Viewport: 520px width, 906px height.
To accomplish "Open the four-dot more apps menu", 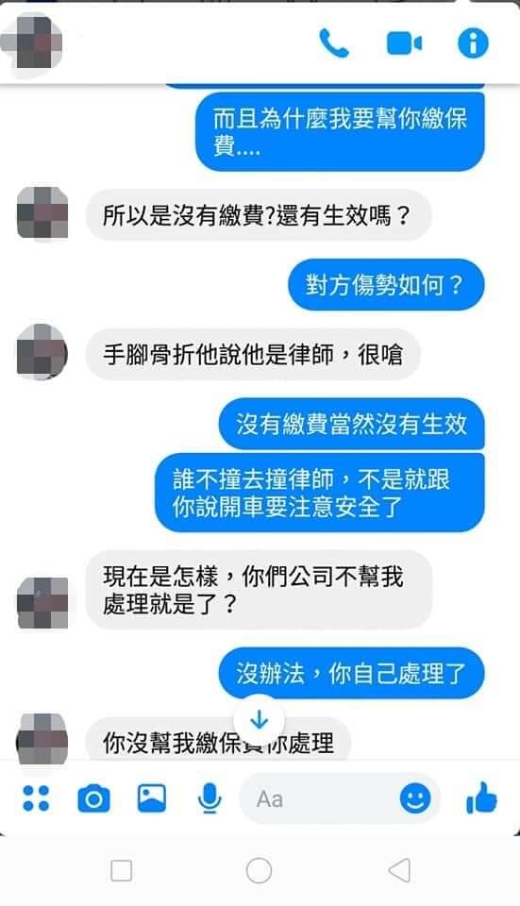I will [x=36, y=799].
